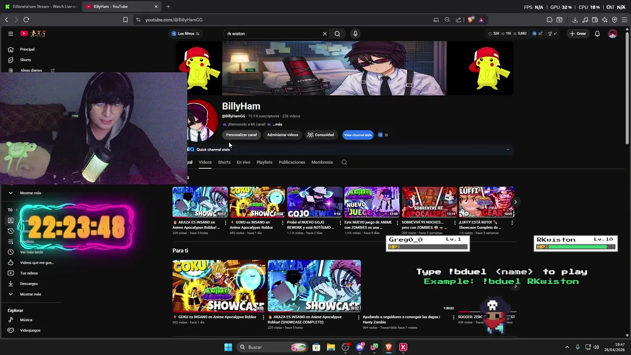Expand the channel description with ...más
The width and height of the screenshot is (631, 355).
(278, 124)
